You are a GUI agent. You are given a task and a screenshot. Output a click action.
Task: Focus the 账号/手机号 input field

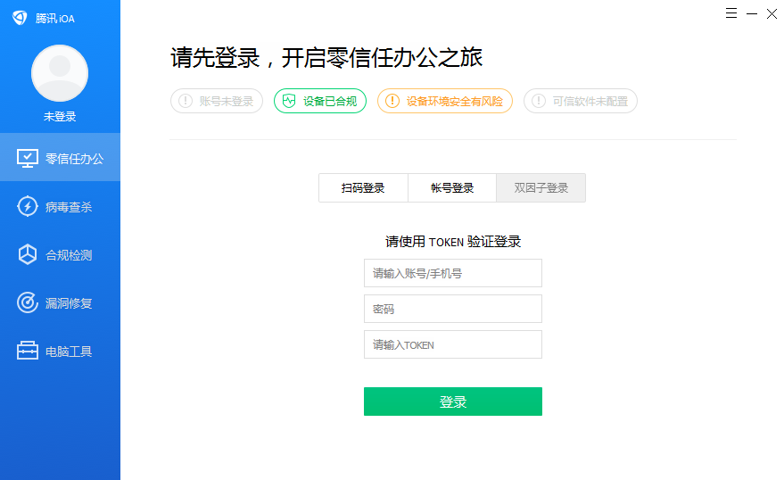(453, 273)
